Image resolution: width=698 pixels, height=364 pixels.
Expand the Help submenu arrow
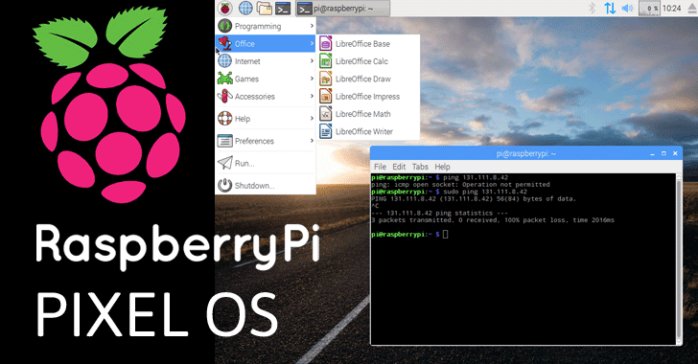[x=312, y=119]
